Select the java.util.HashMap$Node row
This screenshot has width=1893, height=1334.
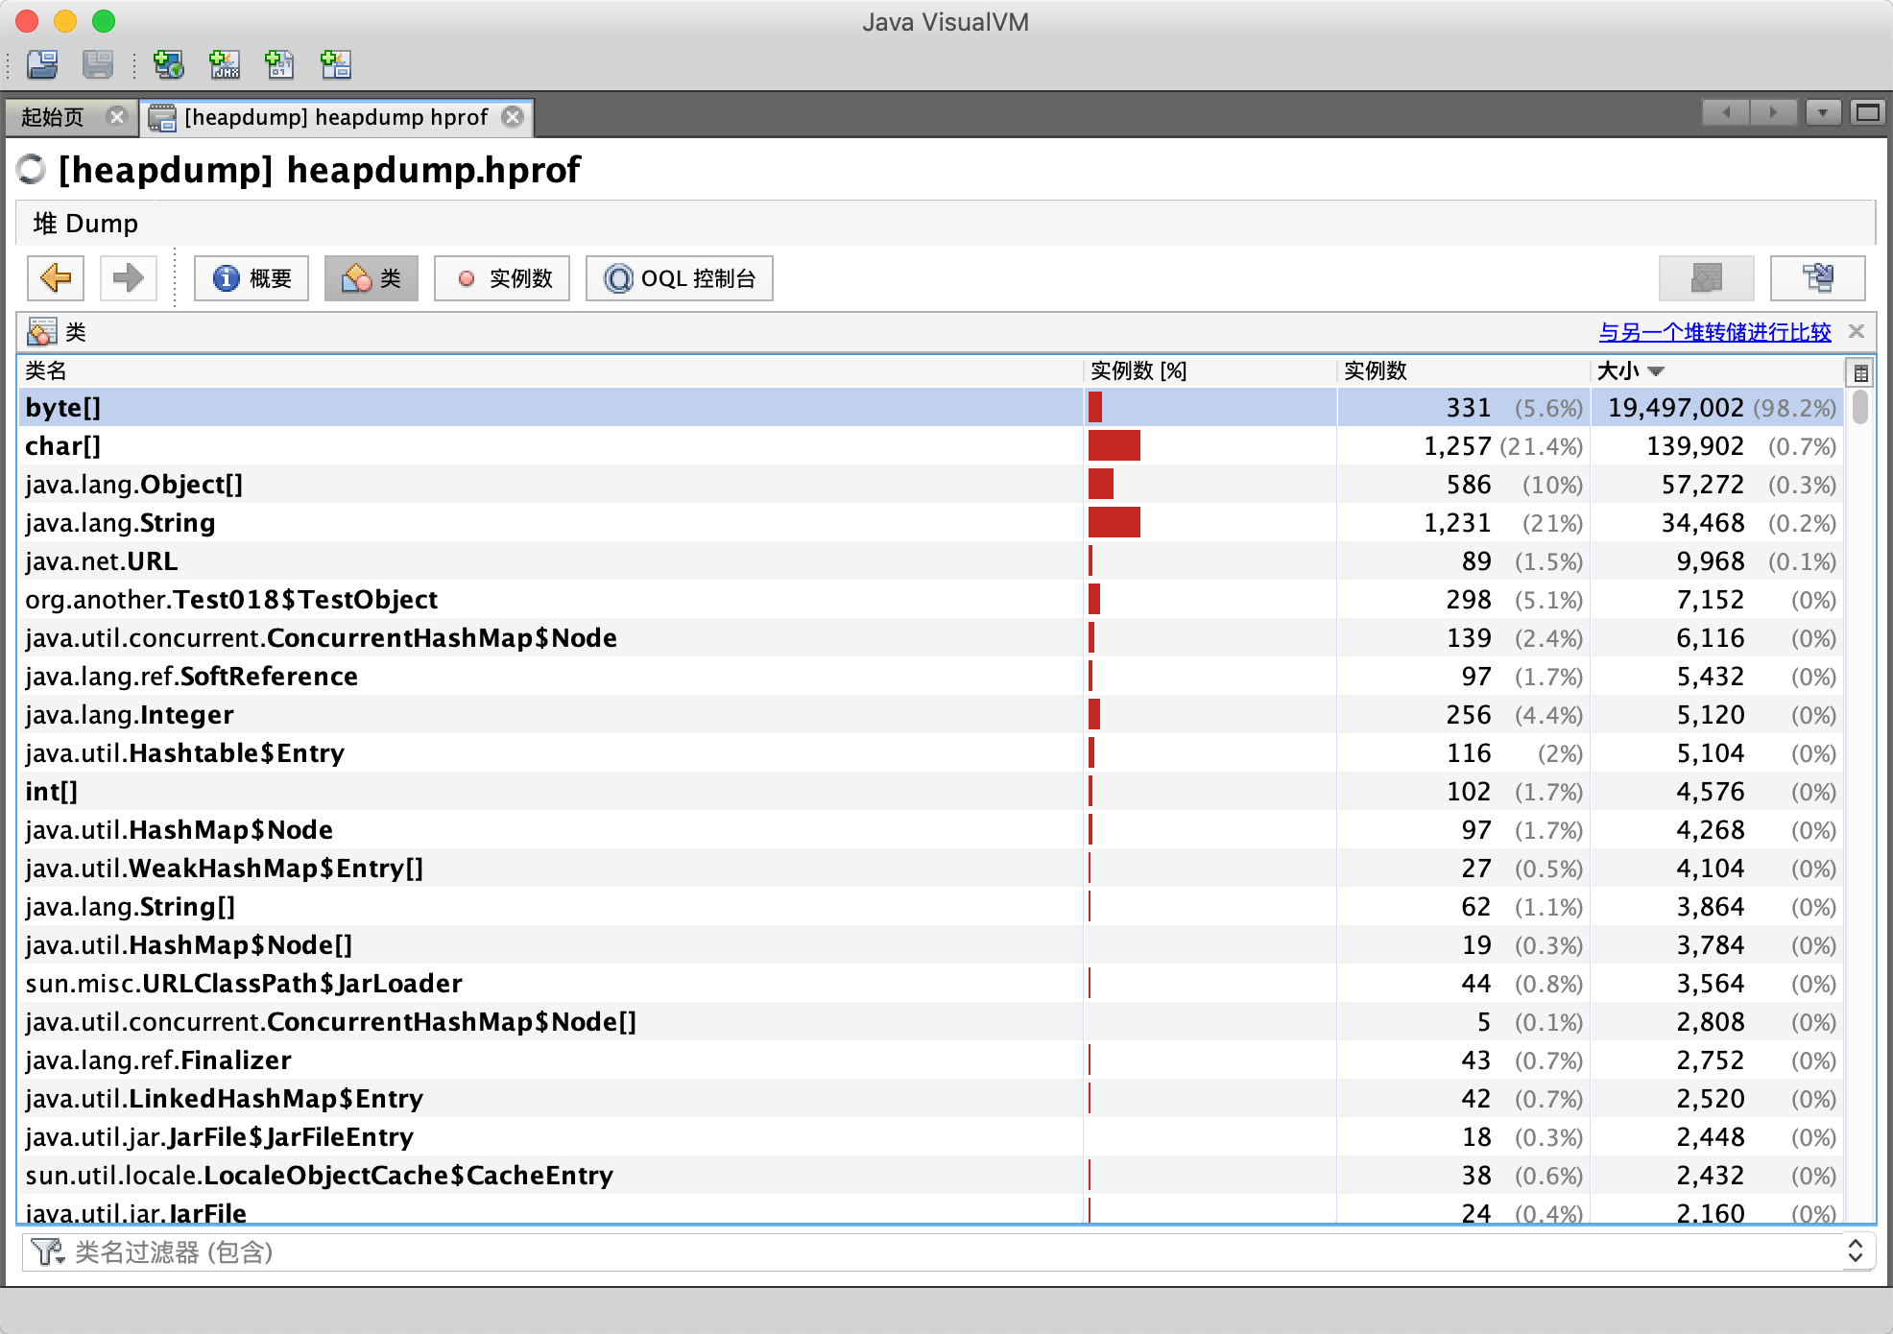click(931, 829)
